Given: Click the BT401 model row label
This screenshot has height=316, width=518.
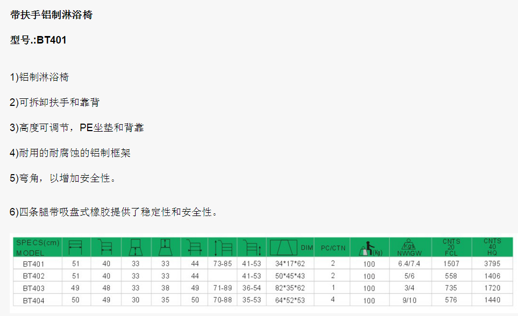Looking at the screenshot, I should 33,264.
